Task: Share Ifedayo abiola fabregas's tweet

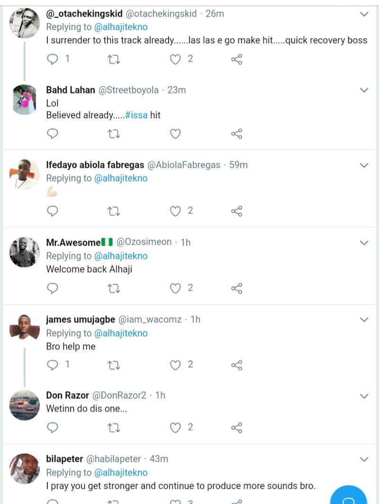Action: (237, 211)
